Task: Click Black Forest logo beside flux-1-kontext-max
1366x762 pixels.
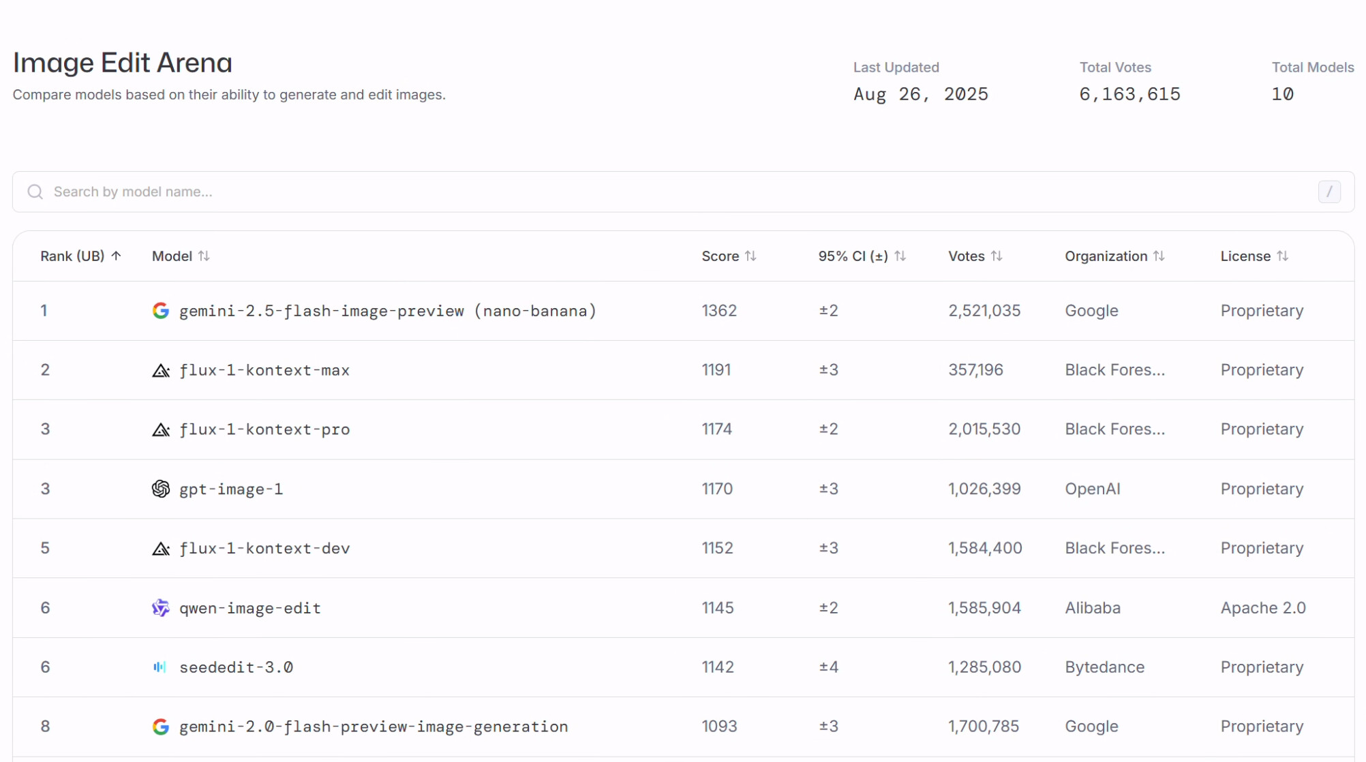Action: (x=161, y=370)
